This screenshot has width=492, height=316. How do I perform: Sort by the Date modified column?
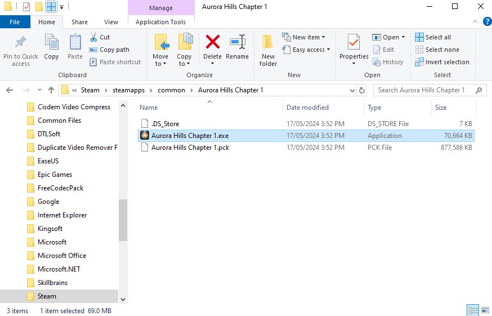[x=323, y=108]
